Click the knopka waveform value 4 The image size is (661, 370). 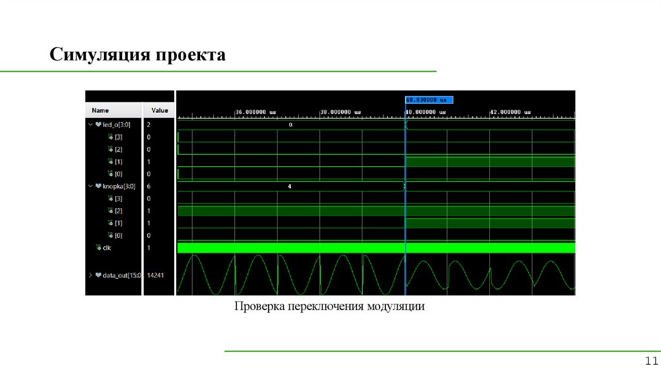click(x=290, y=186)
